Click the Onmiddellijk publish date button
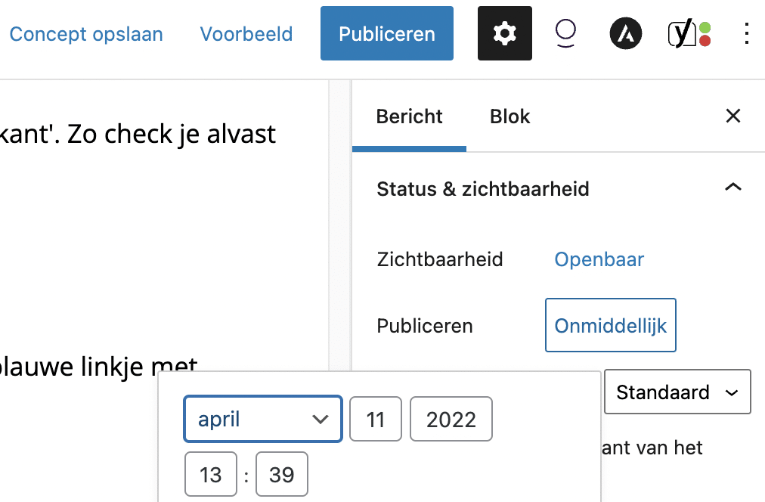This screenshot has width=765, height=502. click(610, 326)
